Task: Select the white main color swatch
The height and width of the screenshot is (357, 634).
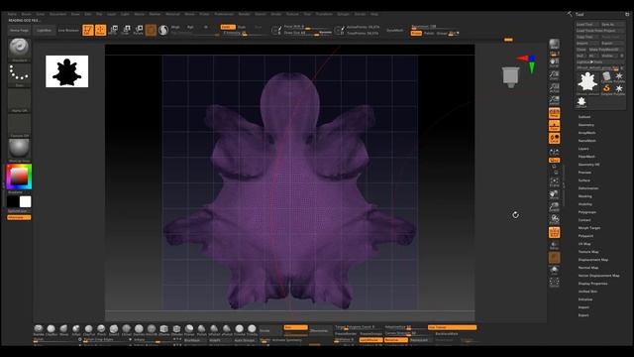Action: [25, 201]
